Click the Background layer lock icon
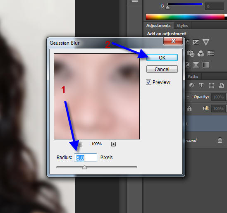 (x=220, y=140)
